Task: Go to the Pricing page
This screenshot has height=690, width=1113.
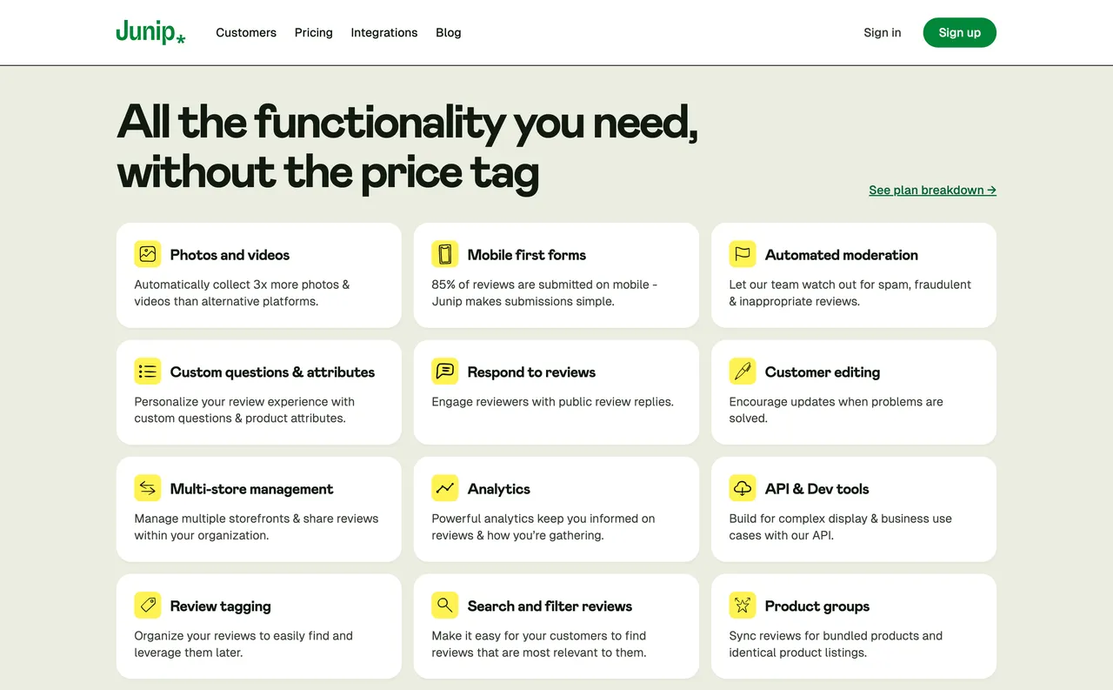Action: (313, 32)
